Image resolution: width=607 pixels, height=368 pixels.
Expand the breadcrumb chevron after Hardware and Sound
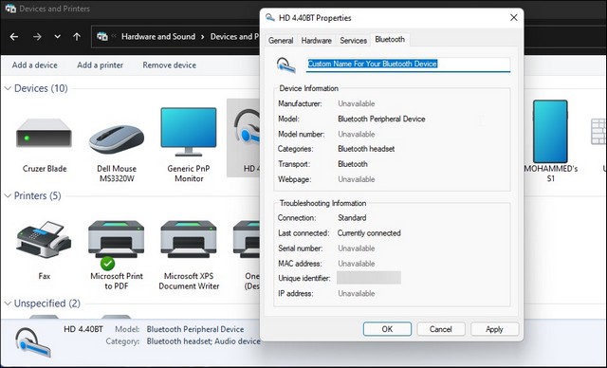[x=202, y=37]
